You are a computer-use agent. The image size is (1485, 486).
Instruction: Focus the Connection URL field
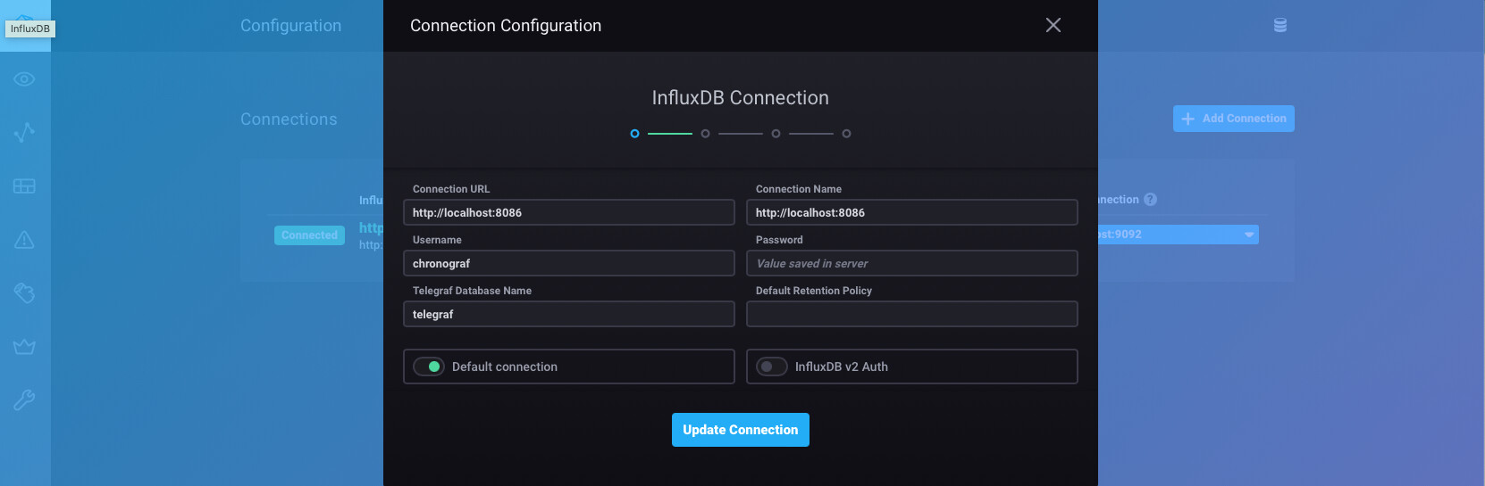tap(569, 212)
